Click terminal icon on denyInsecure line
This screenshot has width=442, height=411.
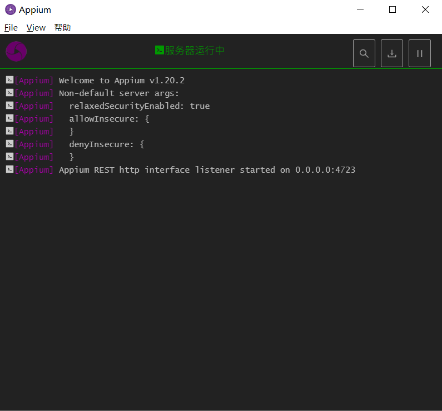pyautogui.click(x=9, y=144)
